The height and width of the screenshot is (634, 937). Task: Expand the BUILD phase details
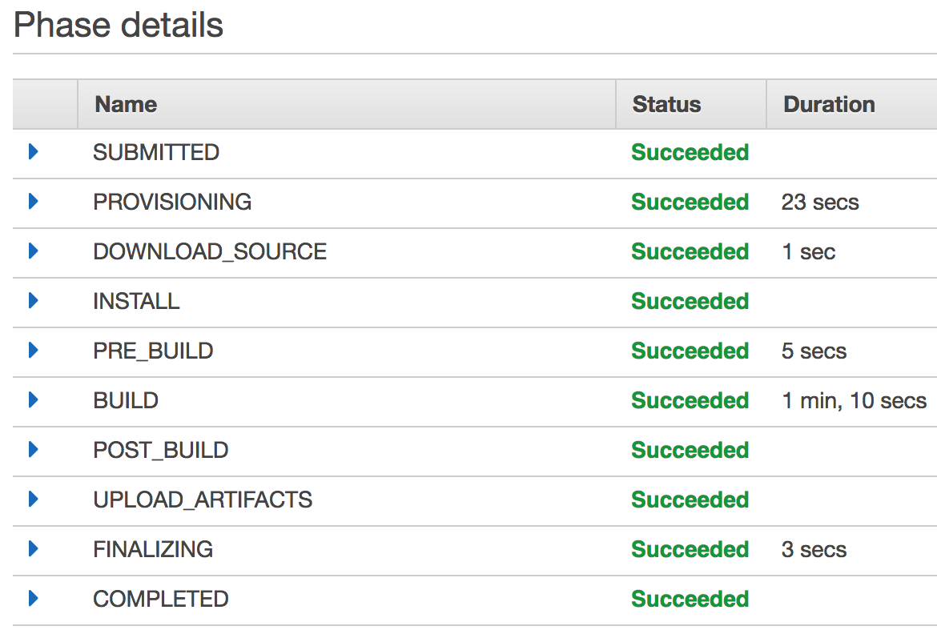pos(34,399)
